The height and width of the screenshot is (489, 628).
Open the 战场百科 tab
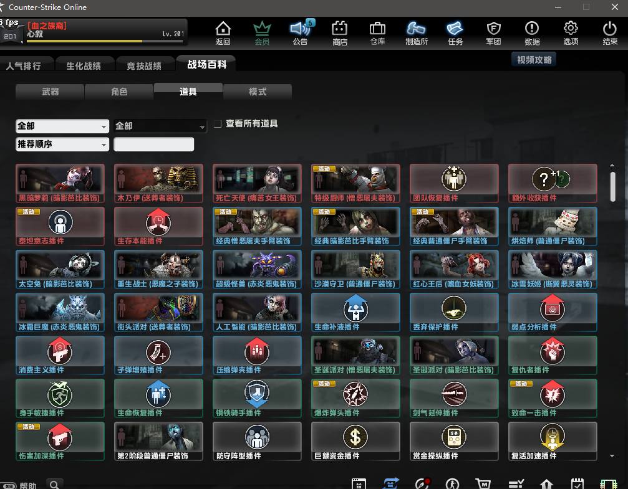point(206,64)
